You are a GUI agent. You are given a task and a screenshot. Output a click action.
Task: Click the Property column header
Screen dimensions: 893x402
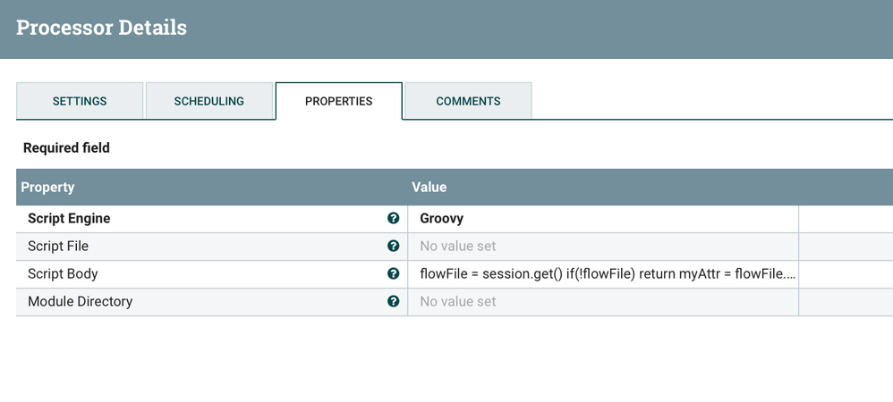click(47, 188)
